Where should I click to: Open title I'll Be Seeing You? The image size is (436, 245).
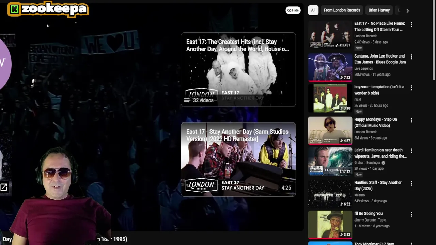(x=368, y=214)
